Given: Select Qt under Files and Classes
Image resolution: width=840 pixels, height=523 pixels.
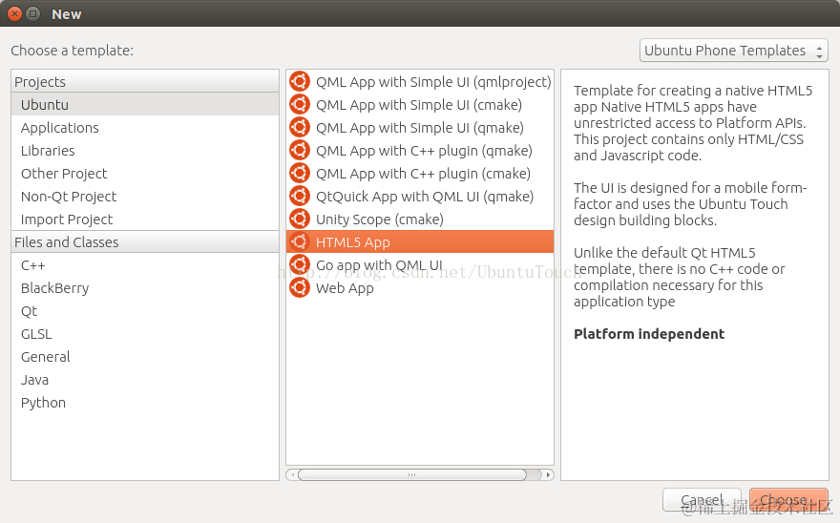Looking at the screenshot, I should 145,311.
